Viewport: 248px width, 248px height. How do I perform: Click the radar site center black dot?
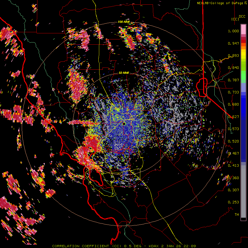click(x=124, y=124)
